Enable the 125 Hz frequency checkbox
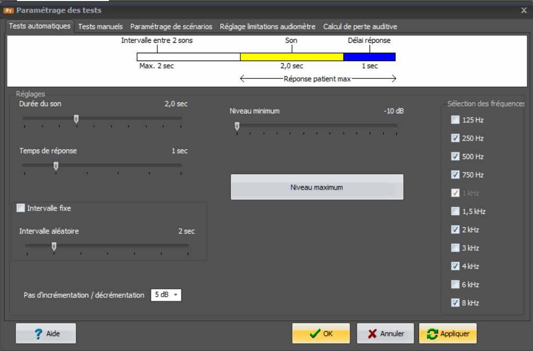This screenshot has height=351, width=533. [x=455, y=120]
